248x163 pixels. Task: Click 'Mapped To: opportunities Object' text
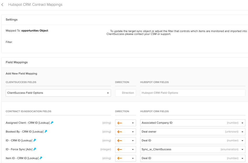tap(27, 31)
